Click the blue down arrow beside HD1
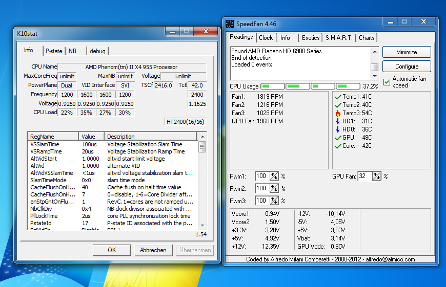The image size is (446, 287). coord(338,121)
